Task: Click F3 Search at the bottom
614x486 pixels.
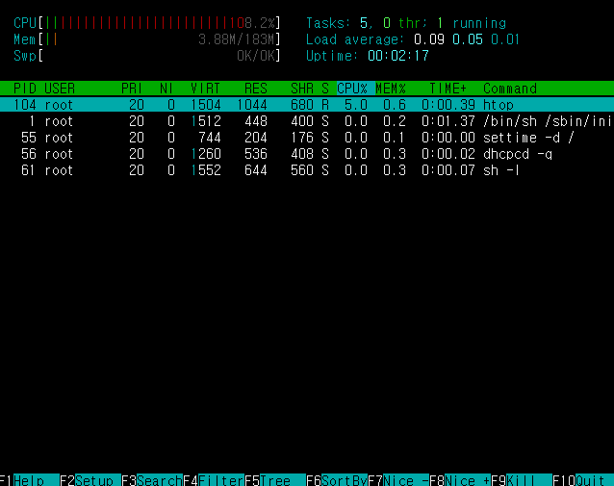Action: pyautogui.click(x=152, y=480)
